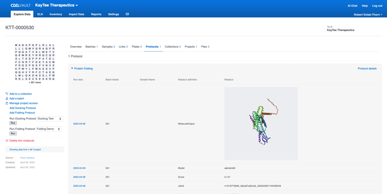Screen dimensions: 387x194
Task: Click the protein sequence preview grid
Action: 34,62
